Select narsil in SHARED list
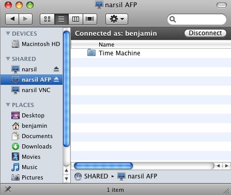Image resolution: width=231 pixels, height=195 pixels. (32, 69)
